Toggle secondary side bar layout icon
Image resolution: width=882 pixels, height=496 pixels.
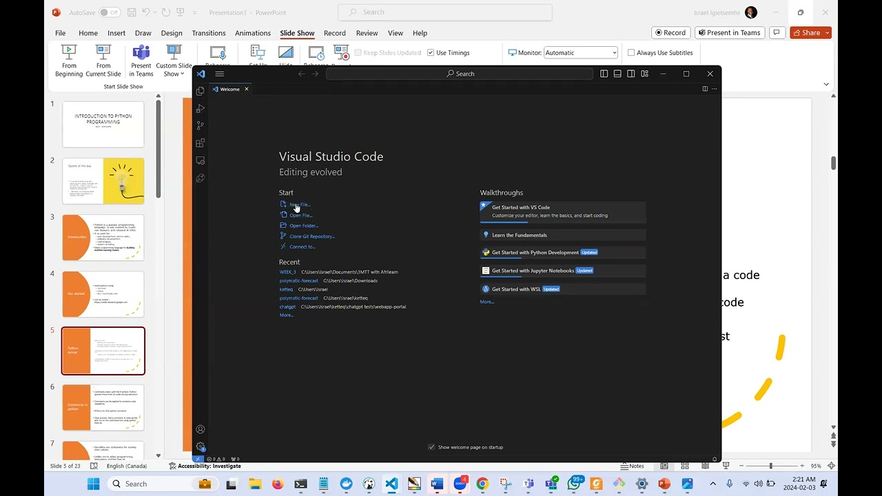click(x=630, y=74)
